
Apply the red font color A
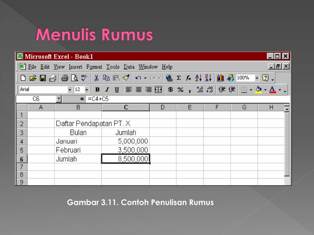click(x=273, y=90)
